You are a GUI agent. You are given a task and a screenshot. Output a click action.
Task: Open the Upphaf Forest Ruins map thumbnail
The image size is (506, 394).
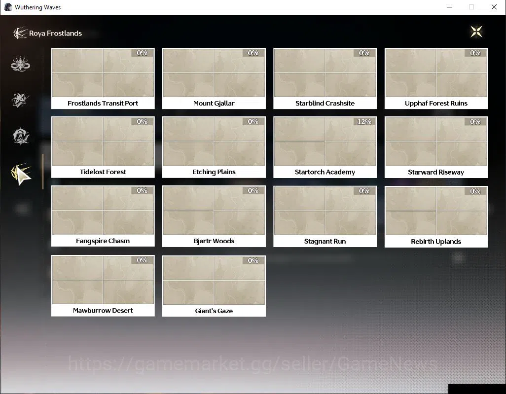pos(436,73)
